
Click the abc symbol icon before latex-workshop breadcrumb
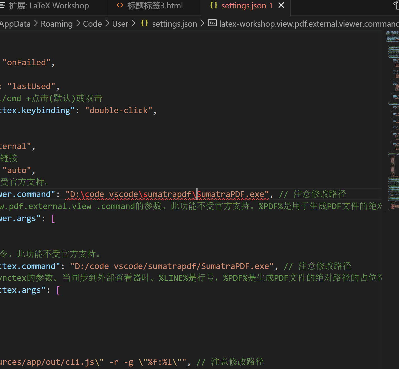(x=212, y=23)
